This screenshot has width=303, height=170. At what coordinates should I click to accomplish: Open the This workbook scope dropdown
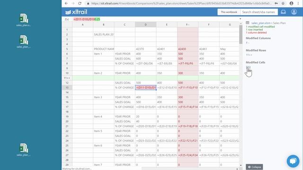pyautogui.click(x=229, y=12)
